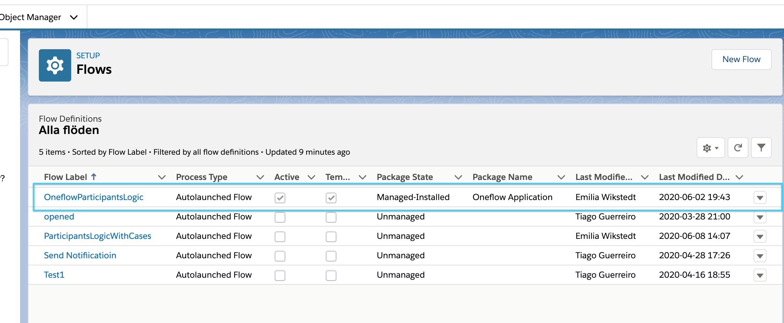This screenshot has width=784, height=323.
Task: Show row actions for Send Notificatioin
Action: (x=760, y=256)
